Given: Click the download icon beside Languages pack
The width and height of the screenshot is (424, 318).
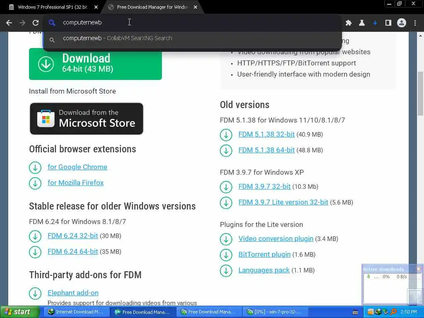Looking at the screenshot, I should [x=226, y=270].
